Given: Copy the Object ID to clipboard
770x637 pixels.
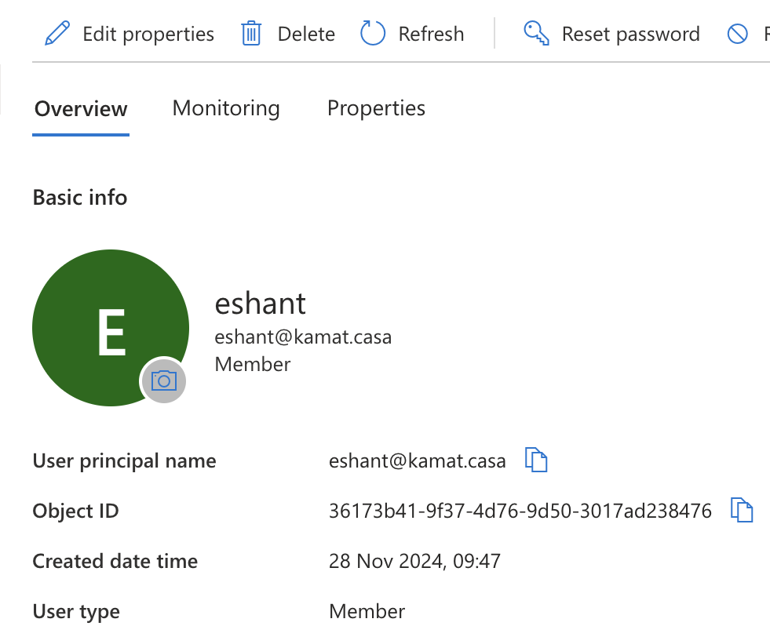Looking at the screenshot, I should point(742,511).
